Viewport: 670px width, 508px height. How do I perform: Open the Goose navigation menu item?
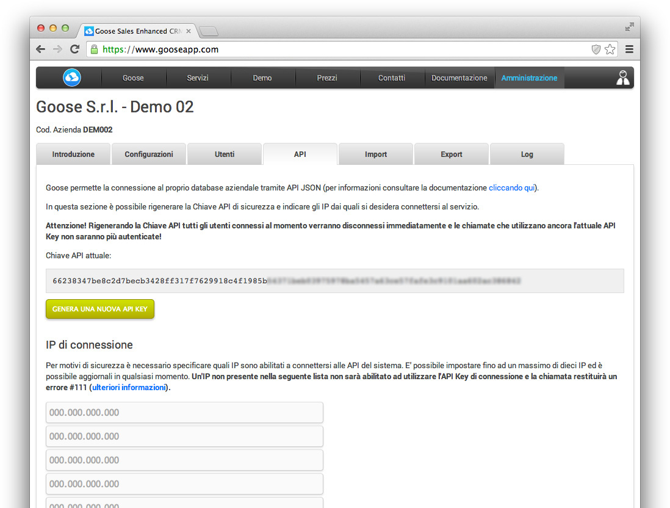click(x=133, y=78)
